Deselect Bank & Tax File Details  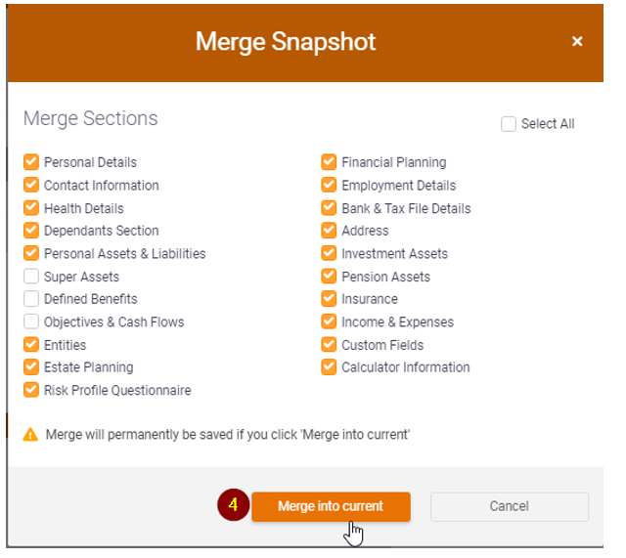pos(329,208)
